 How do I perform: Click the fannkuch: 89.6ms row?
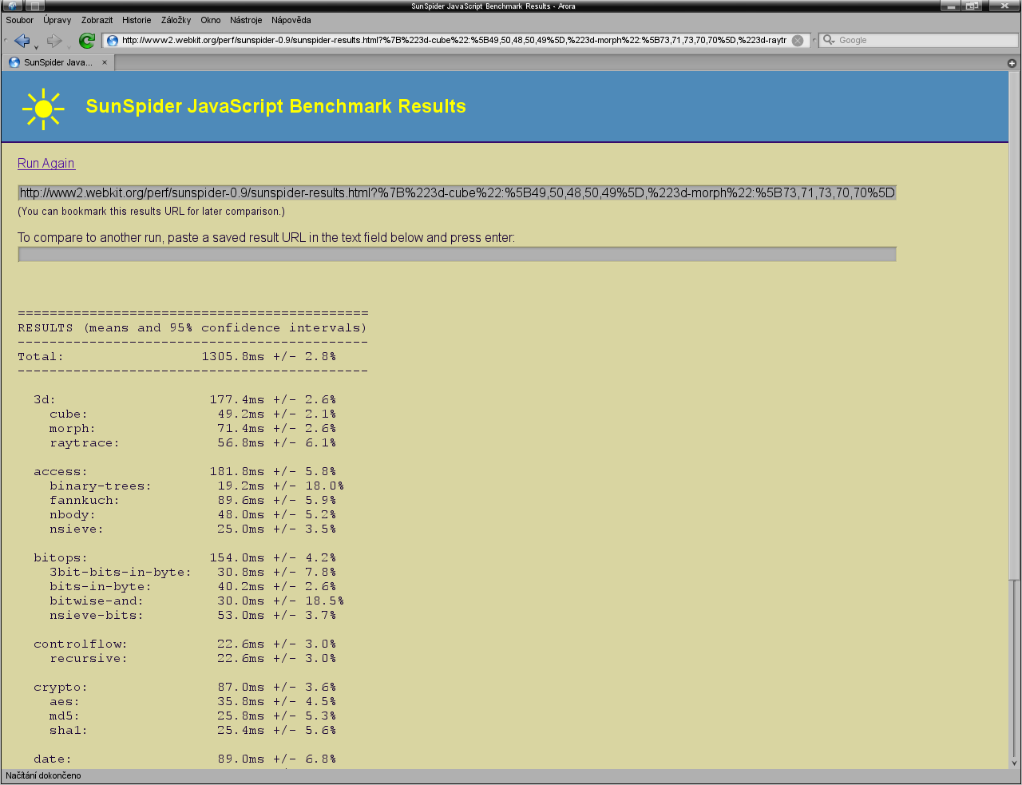193,500
